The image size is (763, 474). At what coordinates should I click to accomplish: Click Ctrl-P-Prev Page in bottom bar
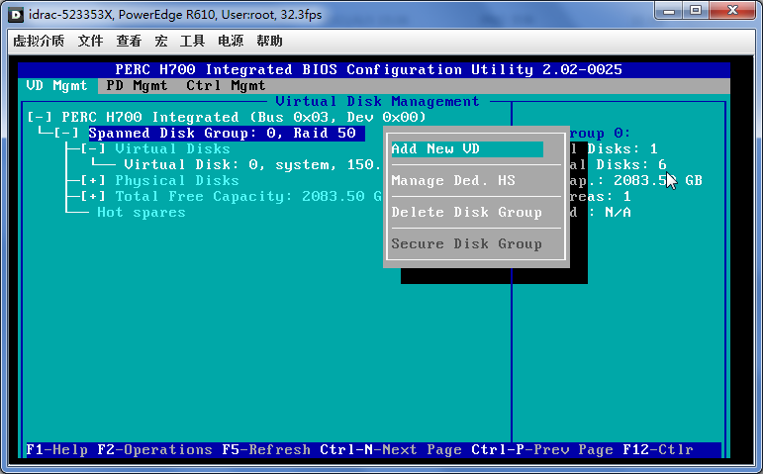tap(542, 449)
